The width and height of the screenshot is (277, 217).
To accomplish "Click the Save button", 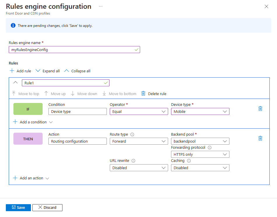I will point(18,207).
